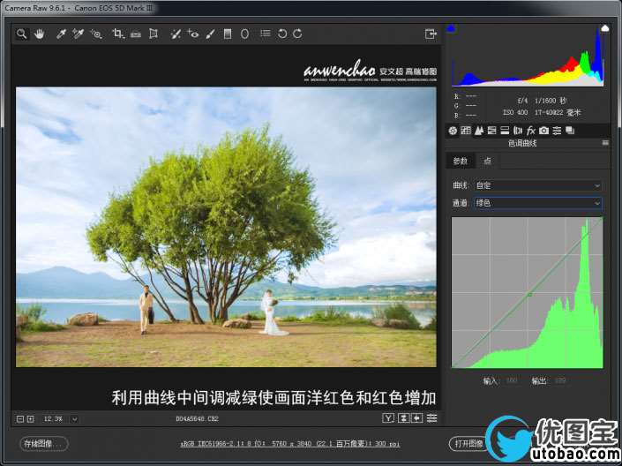The height and width of the screenshot is (466, 622).
Task: Open the HSL / Grayscale panel icon
Action: [x=492, y=131]
